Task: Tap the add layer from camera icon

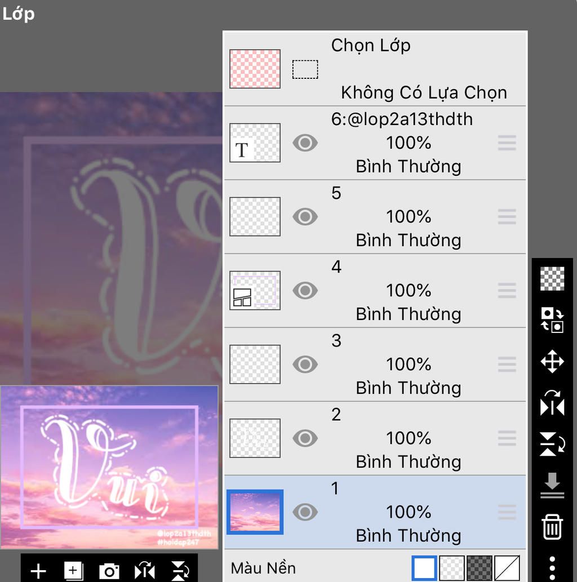Action: click(x=109, y=571)
